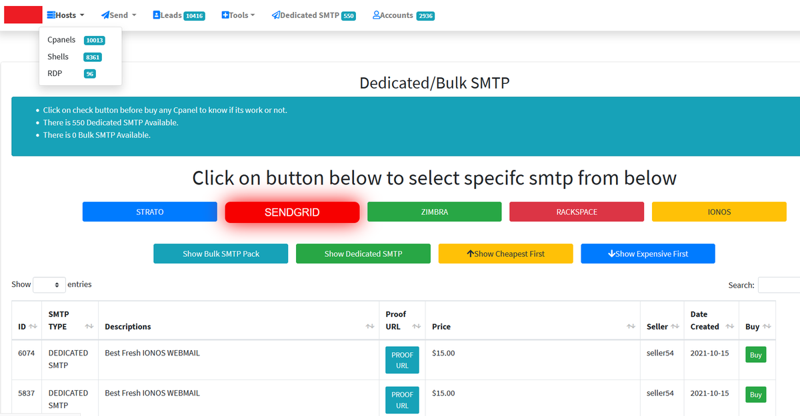Click Buy button for row 6074
The width and height of the screenshot is (800, 416).
(x=755, y=355)
